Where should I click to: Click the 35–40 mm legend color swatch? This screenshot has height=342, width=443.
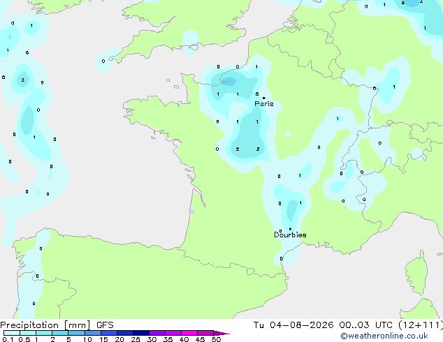pos(173,333)
